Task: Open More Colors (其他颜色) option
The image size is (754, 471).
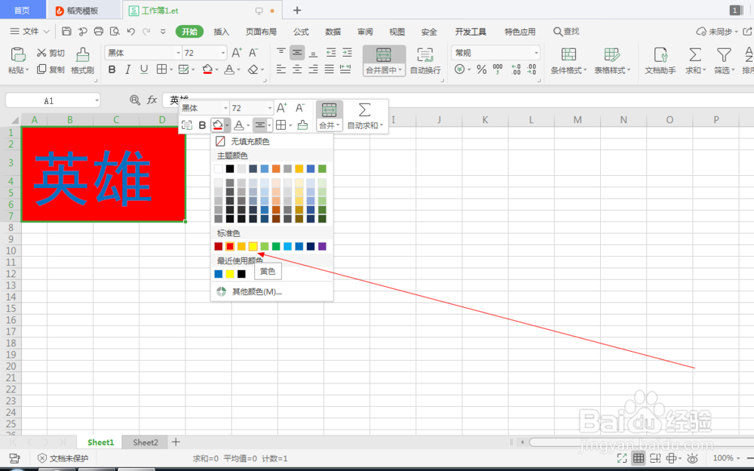Action: point(271,291)
